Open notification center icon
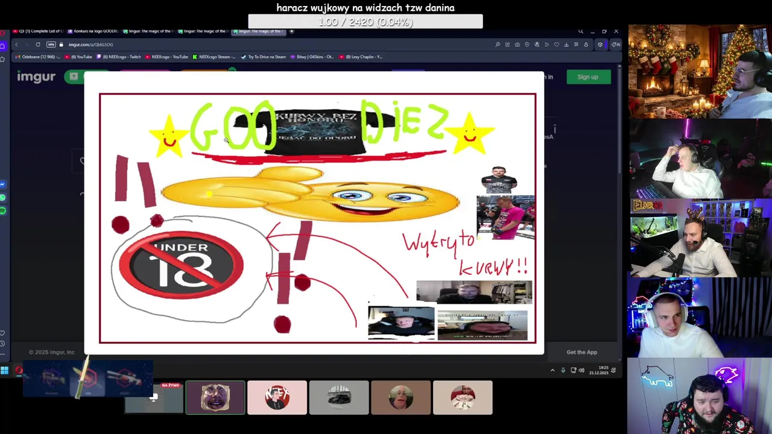 pos(614,370)
